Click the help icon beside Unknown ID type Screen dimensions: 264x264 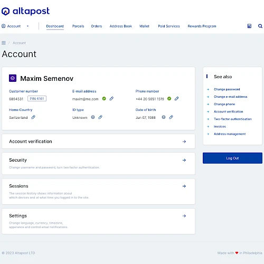[x=93, y=117]
